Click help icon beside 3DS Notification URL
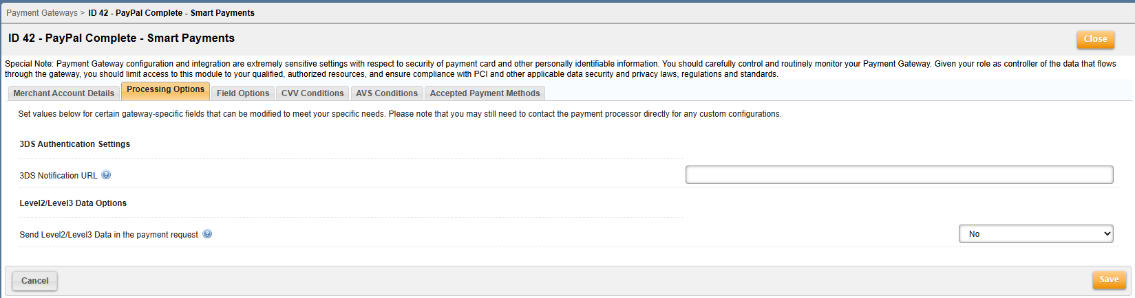The width and height of the screenshot is (1135, 298). tap(106, 175)
